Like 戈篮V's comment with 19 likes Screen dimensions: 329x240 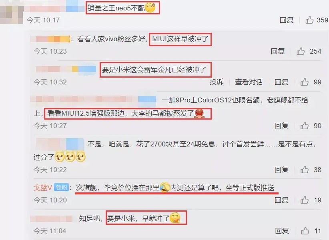(x=304, y=200)
